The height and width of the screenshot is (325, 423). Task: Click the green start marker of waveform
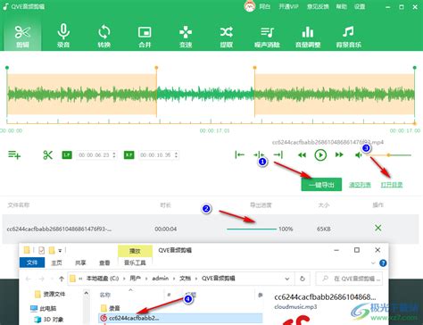[x=7, y=68]
